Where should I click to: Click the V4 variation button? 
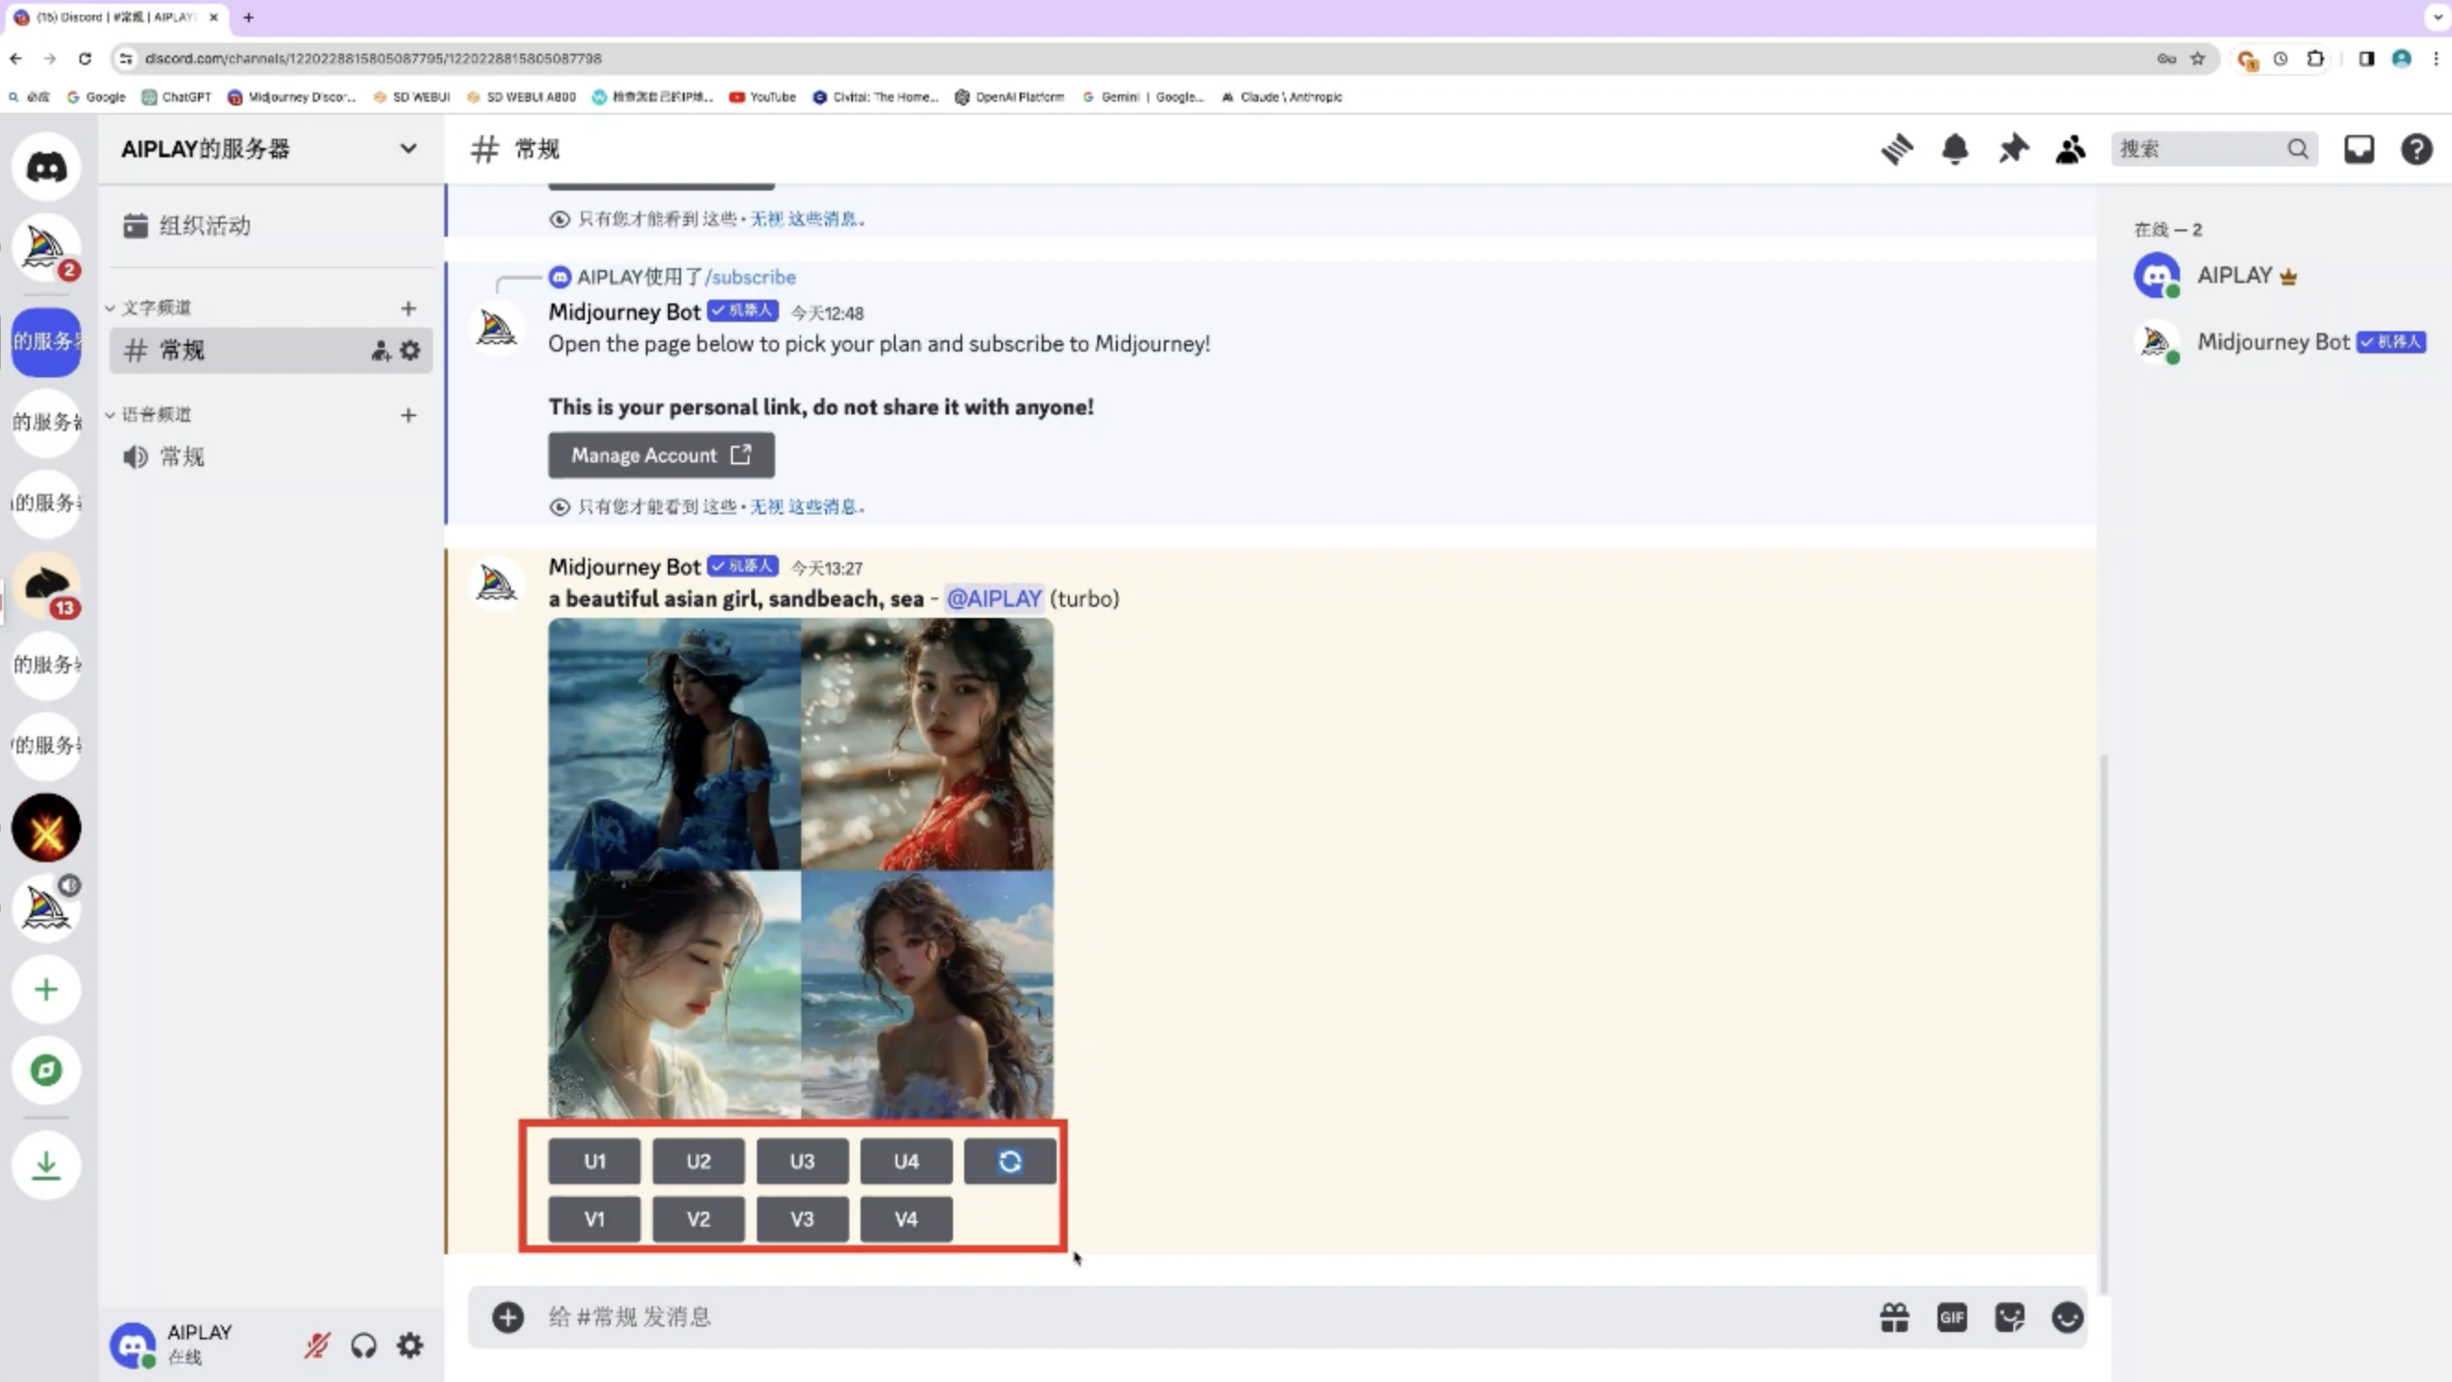[x=906, y=1219]
